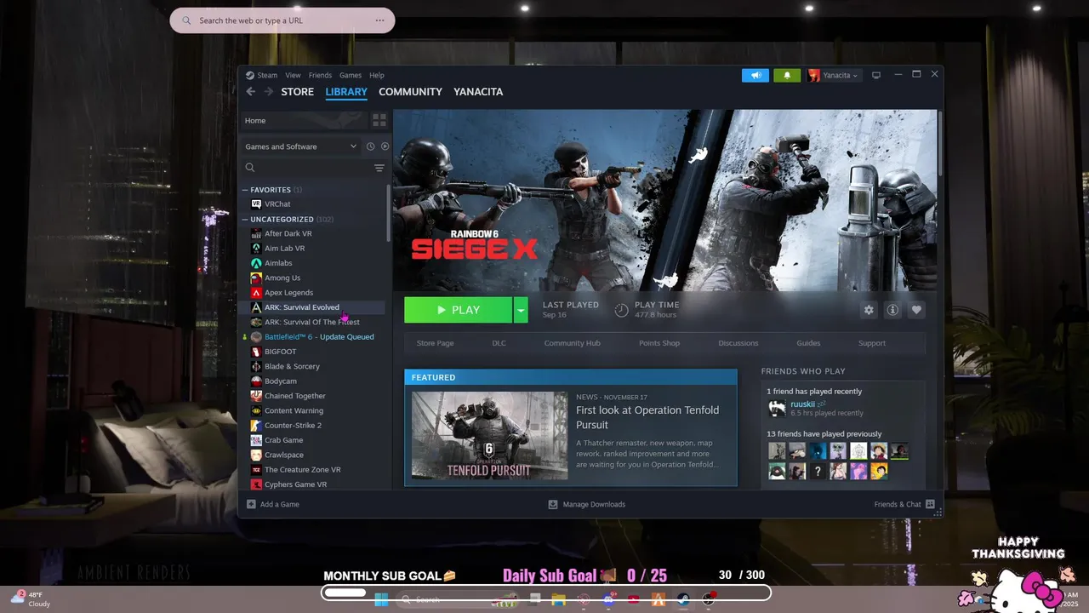Screen dimensions: 1089x613
Task: Open the Yanacita account dropdown
Action: [x=834, y=75]
